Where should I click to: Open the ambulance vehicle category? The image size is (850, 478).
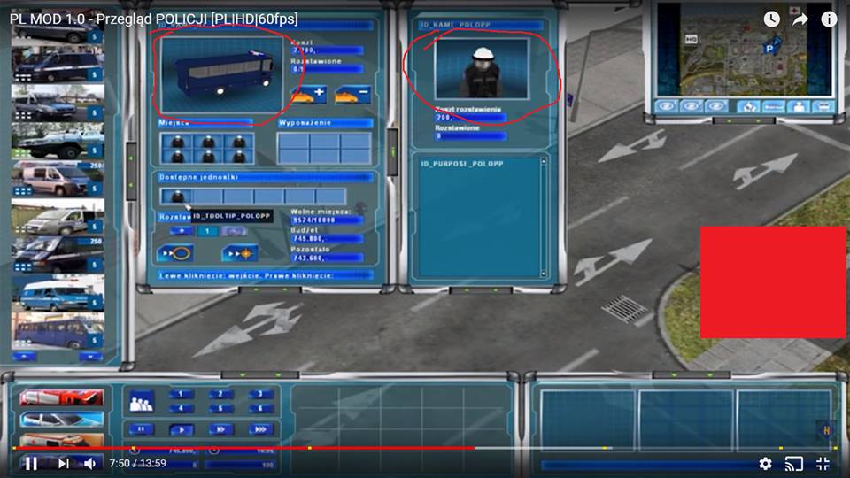click(61, 439)
